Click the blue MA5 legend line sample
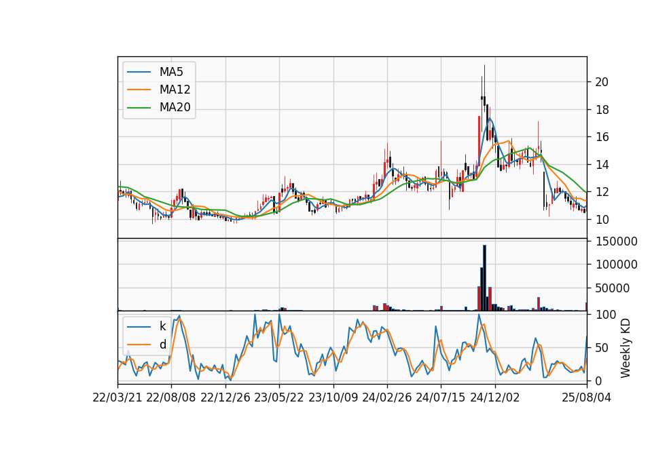The height and width of the screenshot is (468, 652). tap(139, 72)
